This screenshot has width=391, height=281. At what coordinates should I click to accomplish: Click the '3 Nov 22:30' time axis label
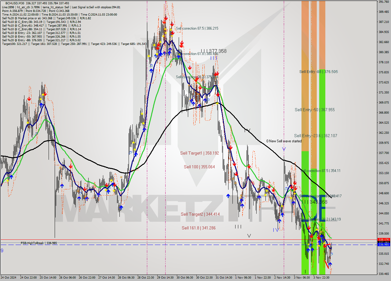[x=321, y=278]
